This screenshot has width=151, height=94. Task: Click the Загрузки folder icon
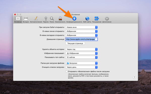68,63
